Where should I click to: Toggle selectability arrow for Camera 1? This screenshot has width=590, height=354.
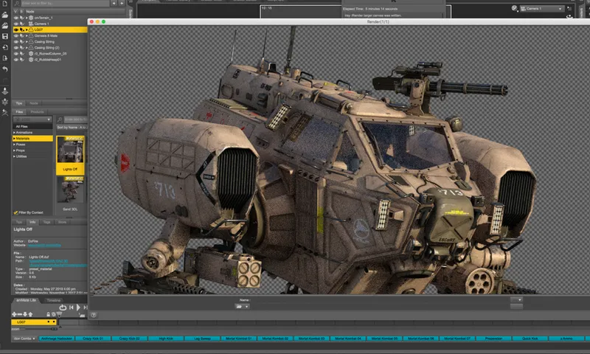click(x=22, y=24)
